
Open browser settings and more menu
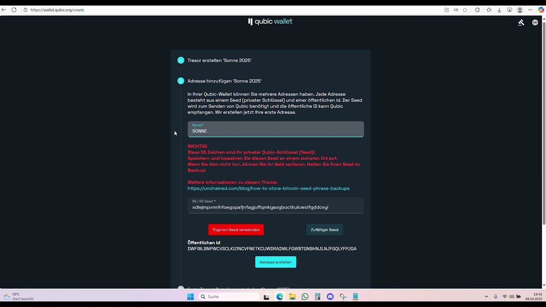click(530, 10)
